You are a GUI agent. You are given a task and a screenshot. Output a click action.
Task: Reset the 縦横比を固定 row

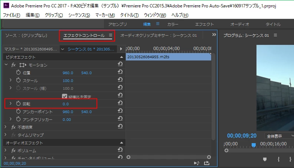click(x=120, y=96)
